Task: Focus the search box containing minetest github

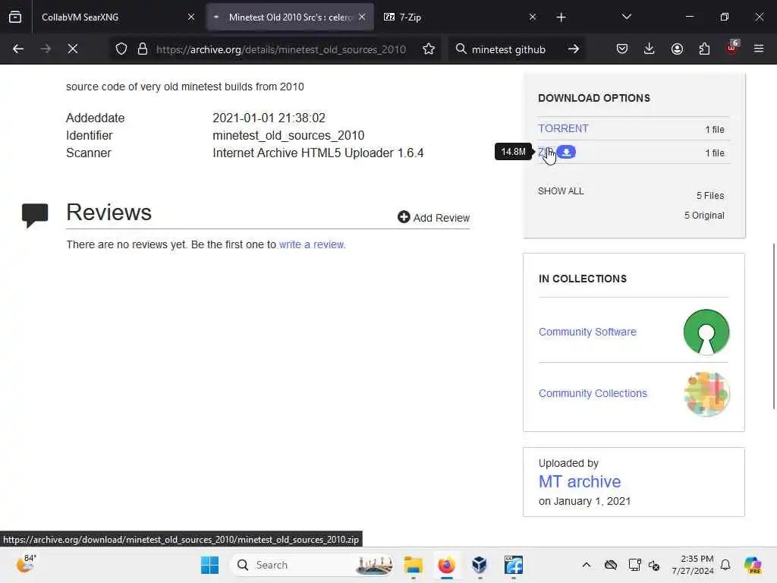Action: (508, 49)
